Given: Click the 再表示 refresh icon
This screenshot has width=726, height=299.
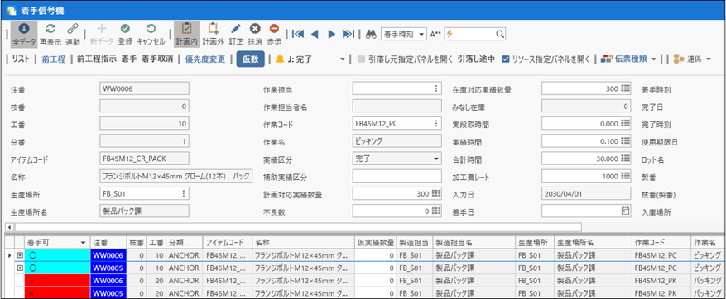Looking at the screenshot, I should coord(50,29).
